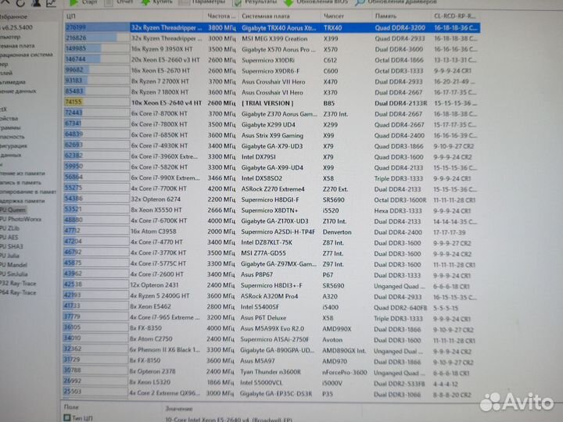The height and width of the screenshot is (422, 563).
Task: Select the 6x Core i7-7800X HT row
Action: click(x=272, y=124)
